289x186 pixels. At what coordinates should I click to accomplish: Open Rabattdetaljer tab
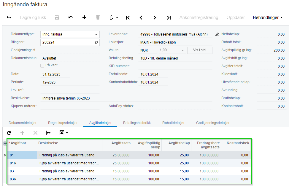[174, 123]
